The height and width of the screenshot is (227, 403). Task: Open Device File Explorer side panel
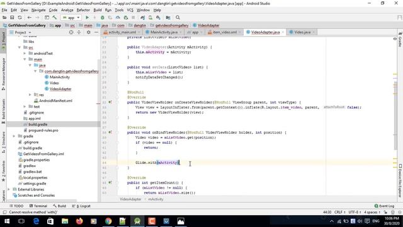coord(400,181)
